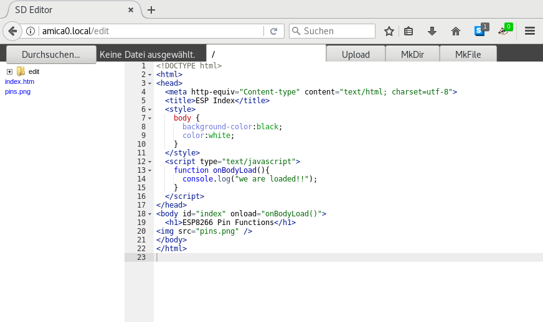Bookmark this page with the star icon
543x322 pixels.
tap(389, 31)
